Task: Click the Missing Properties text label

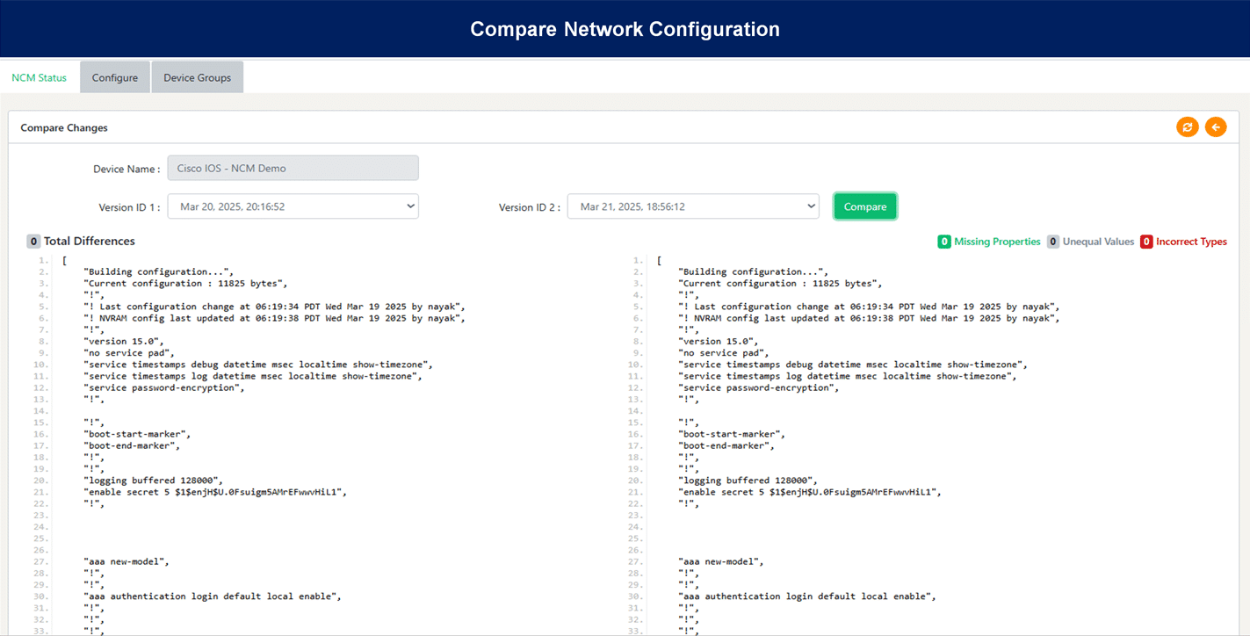Action: click(x=997, y=242)
